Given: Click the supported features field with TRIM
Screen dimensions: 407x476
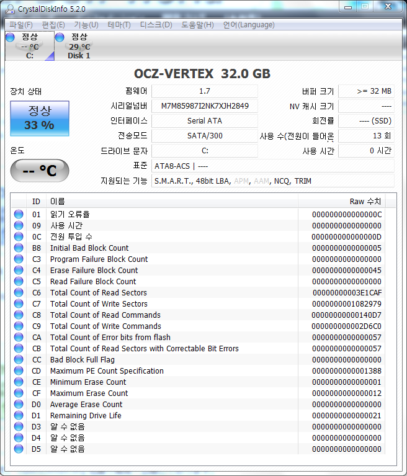Looking at the screenshot, I should pyautogui.click(x=273, y=181).
